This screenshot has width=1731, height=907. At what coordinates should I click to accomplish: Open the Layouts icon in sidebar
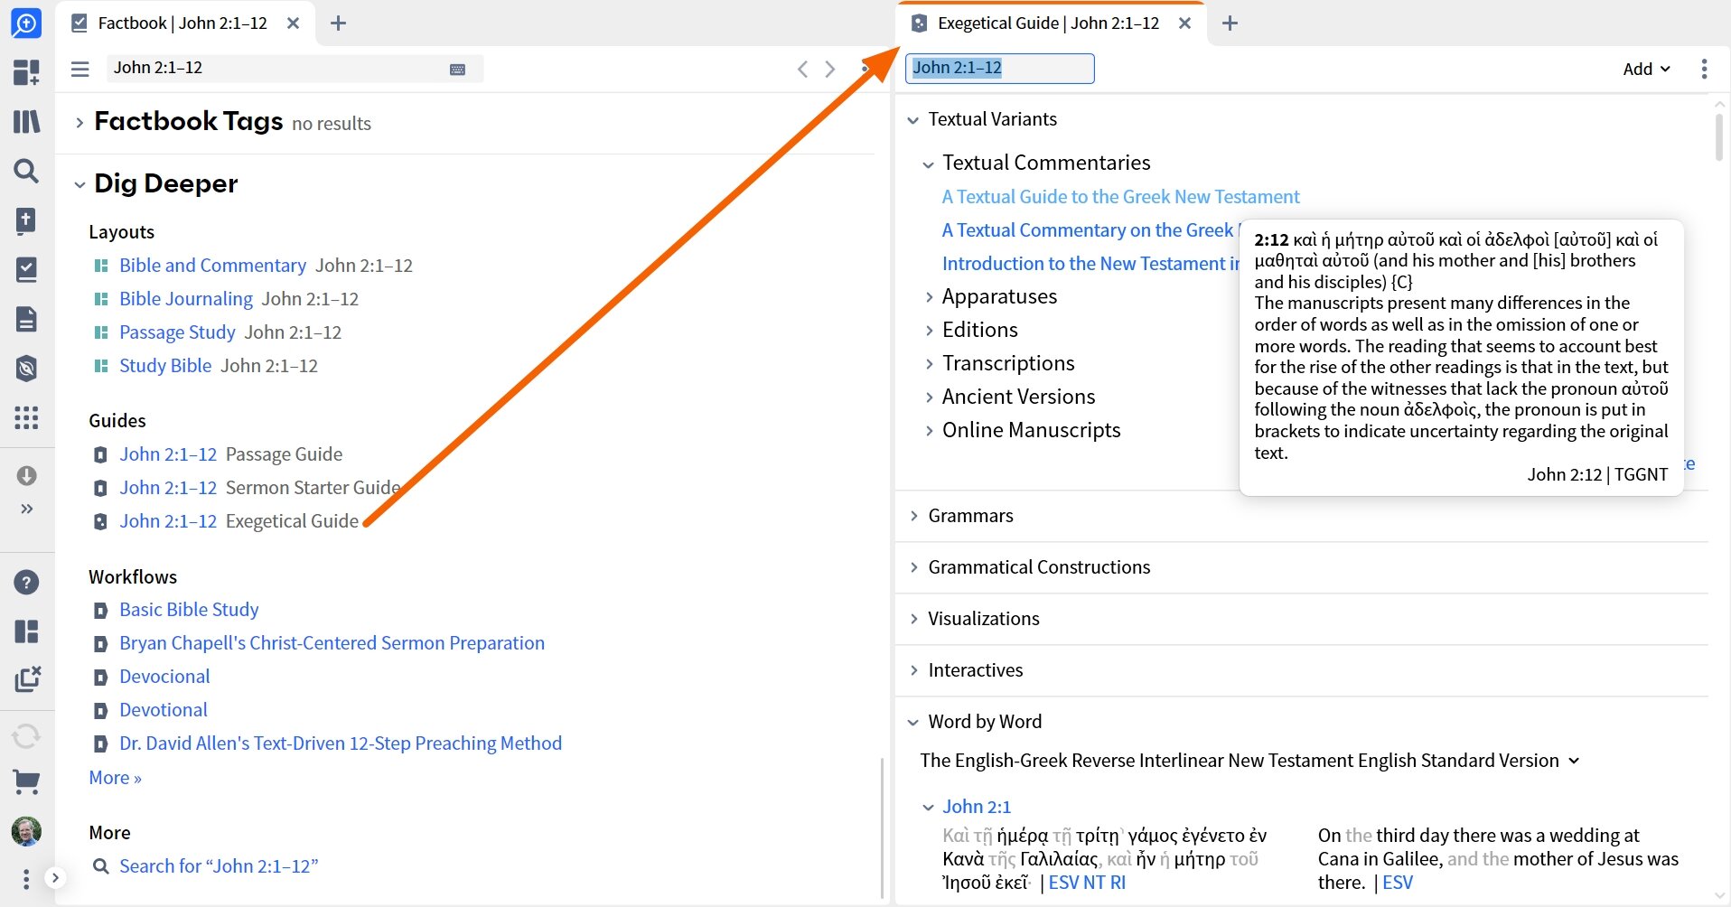point(26,631)
